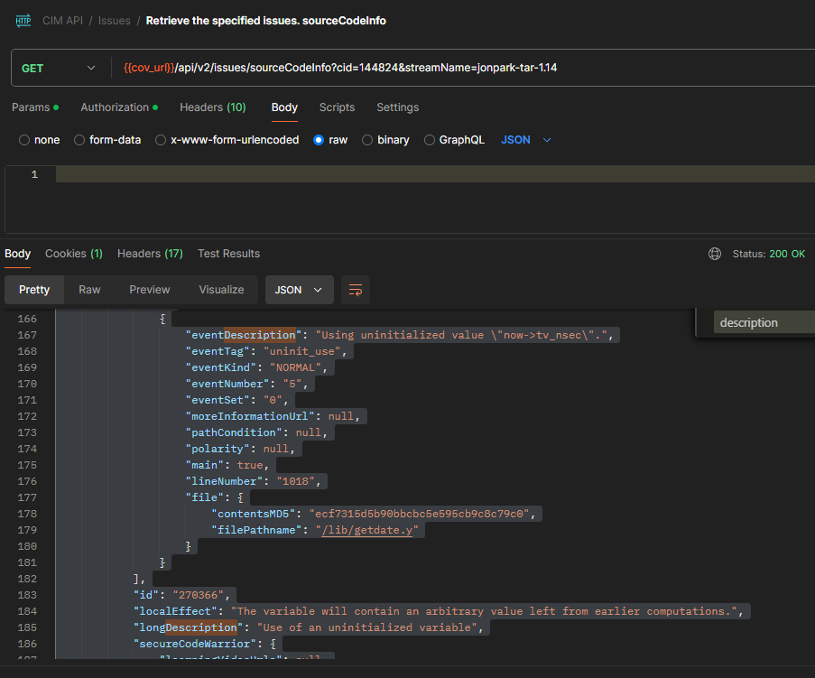Switch to the Authorization tab
The width and height of the screenshot is (815, 678).
pos(116,107)
